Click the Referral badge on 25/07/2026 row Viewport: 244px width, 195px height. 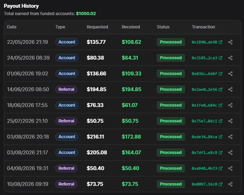pyautogui.click(x=66, y=121)
